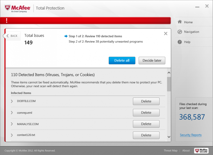Delete the DOIFFILE.COM item
Image resolution: width=213 pixels, height=155 pixels.
[146, 101]
